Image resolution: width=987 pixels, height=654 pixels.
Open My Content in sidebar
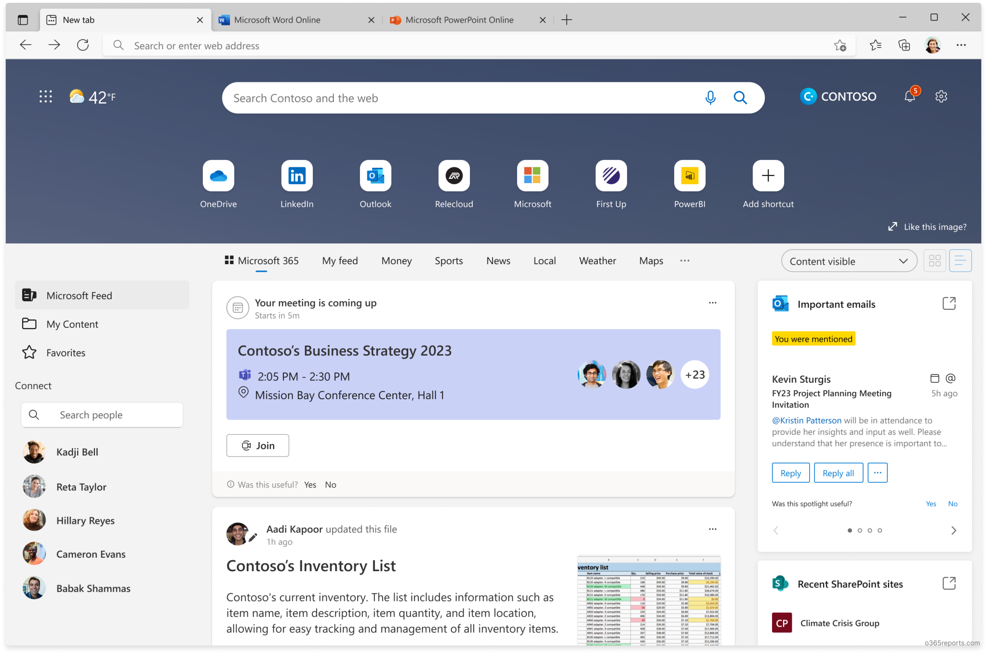point(102,324)
